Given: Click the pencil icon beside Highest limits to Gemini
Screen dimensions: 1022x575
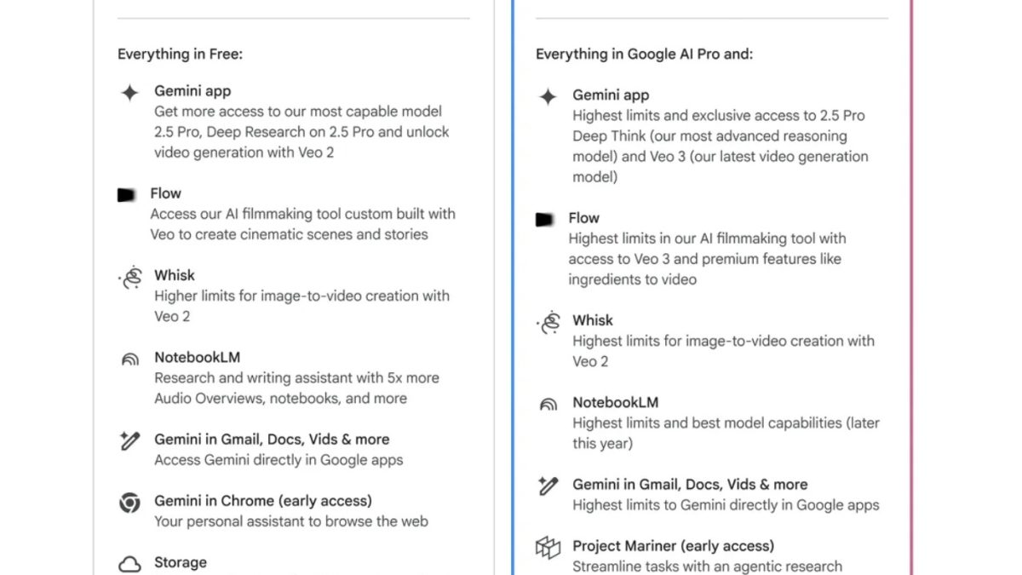Looking at the screenshot, I should coord(548,486).
